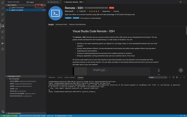Open the SSH Targets dropdown in Remote Explorer

coord(35,2)
